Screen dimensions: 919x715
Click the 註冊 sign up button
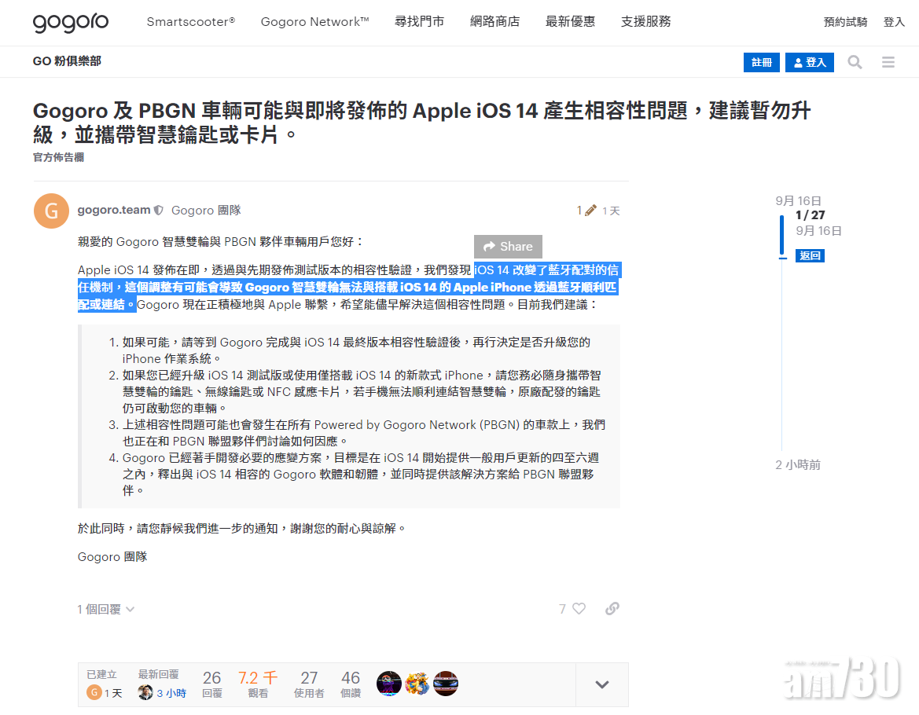click(761, 62)
